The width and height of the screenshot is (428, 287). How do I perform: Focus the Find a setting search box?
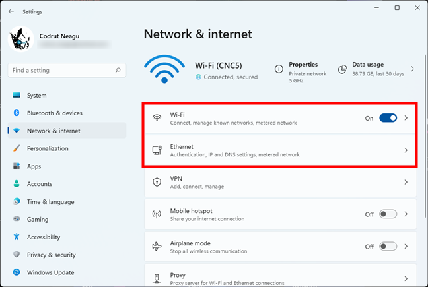(x=67, y=70)
